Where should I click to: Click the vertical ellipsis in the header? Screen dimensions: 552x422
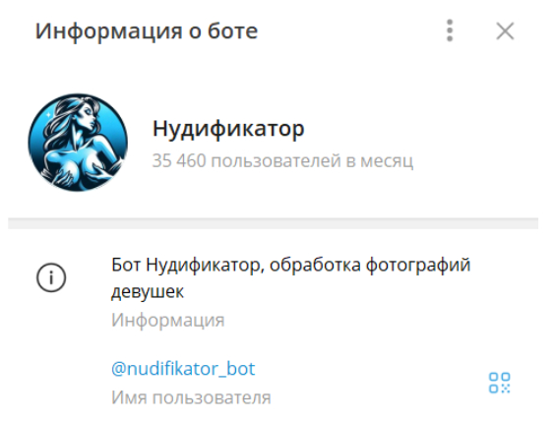(450, 30)
